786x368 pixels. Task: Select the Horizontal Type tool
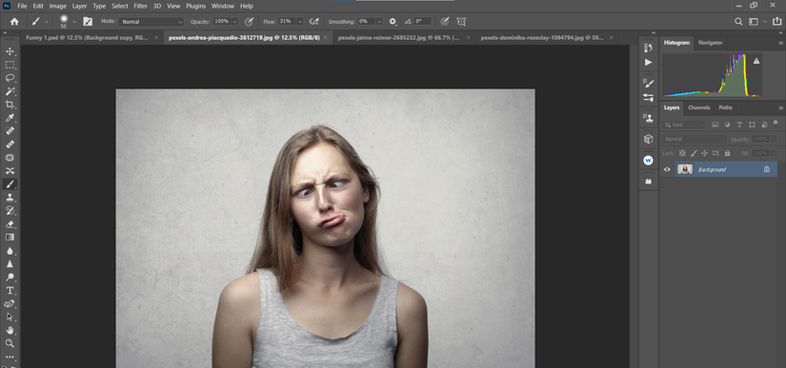pyautogui.click(x=10, y=290)
